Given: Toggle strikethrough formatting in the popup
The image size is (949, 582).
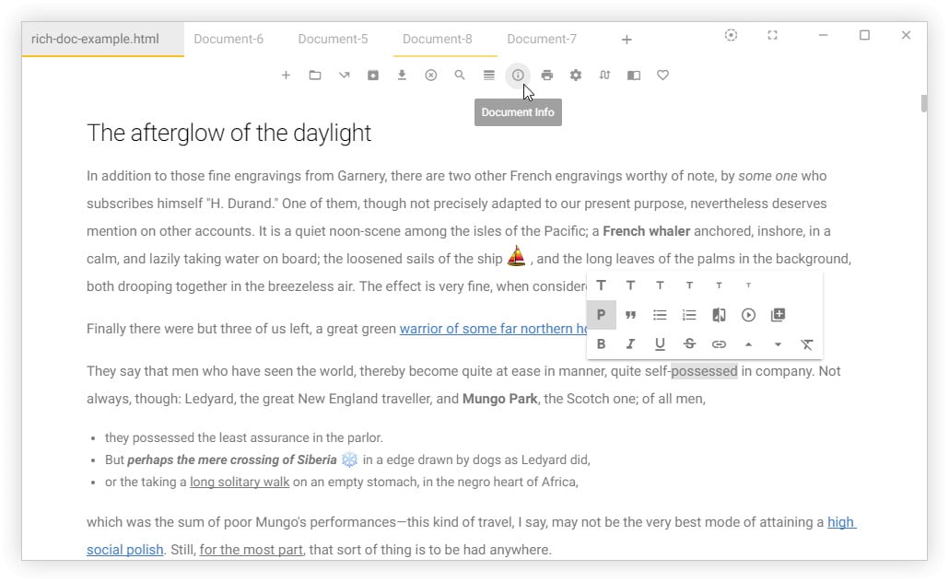Looking at the screenshot, I should tap(689, 344).
